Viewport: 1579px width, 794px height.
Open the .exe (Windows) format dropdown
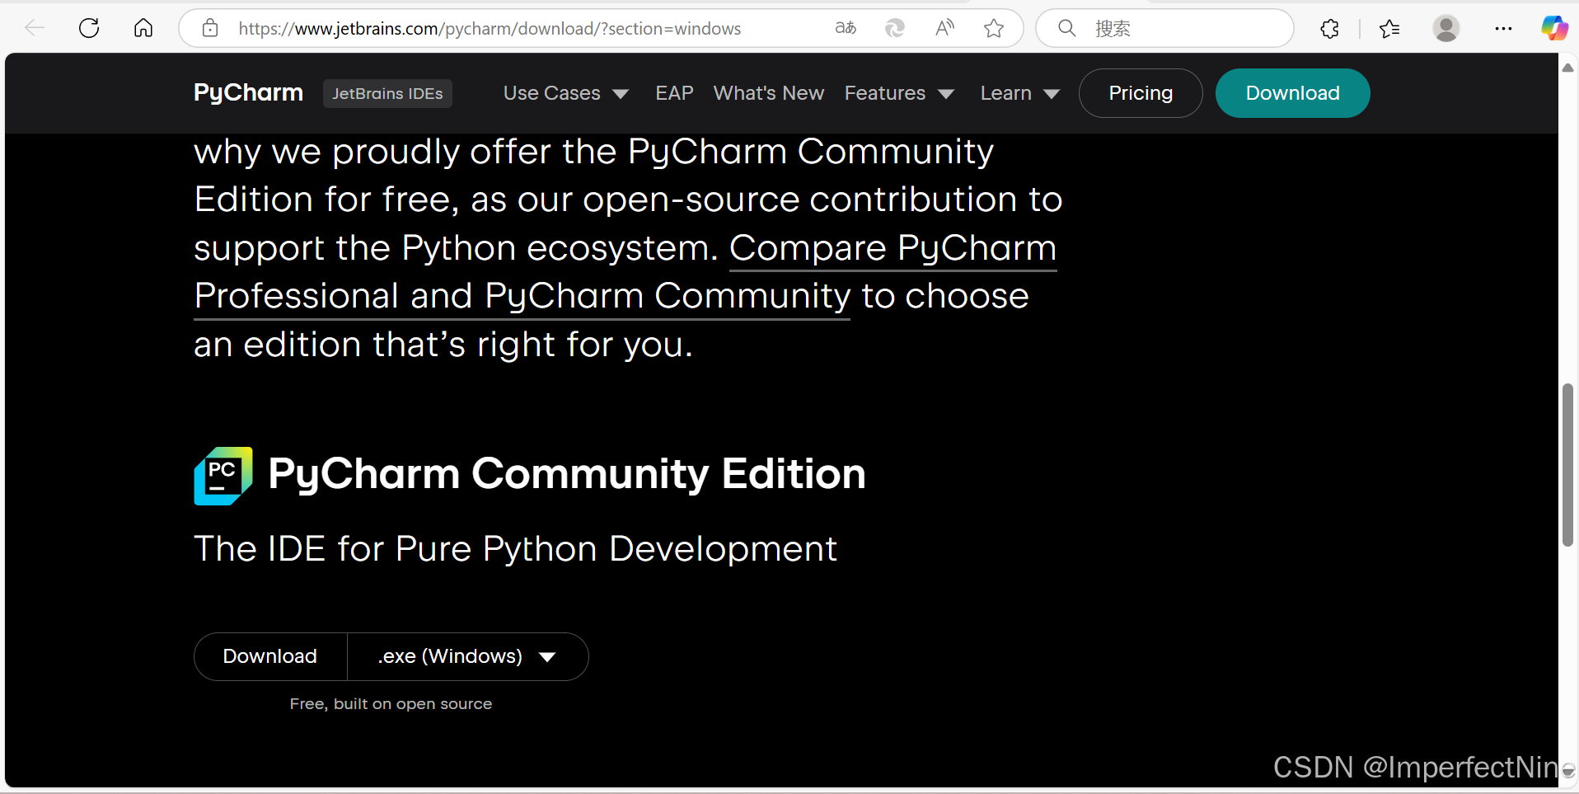pyautogui.click(x=467, y=656)
